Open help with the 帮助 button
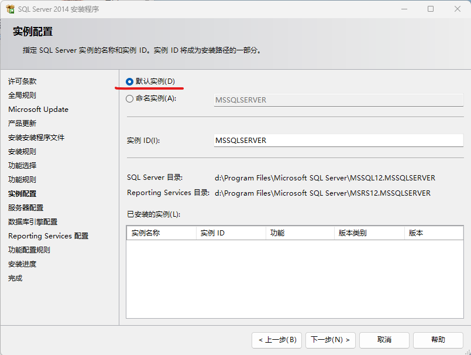 438,340
